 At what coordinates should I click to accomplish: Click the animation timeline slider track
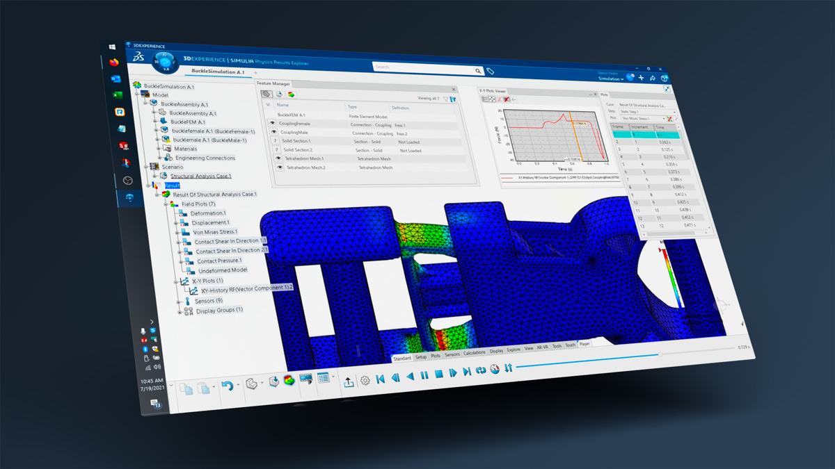[626, 357]
